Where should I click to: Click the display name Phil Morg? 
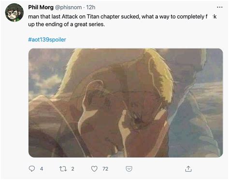[41, 7]
